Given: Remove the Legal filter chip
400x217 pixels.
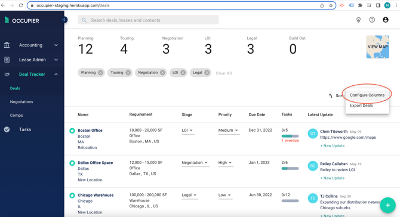Looking at the screenshot, I should coord(207,73).
